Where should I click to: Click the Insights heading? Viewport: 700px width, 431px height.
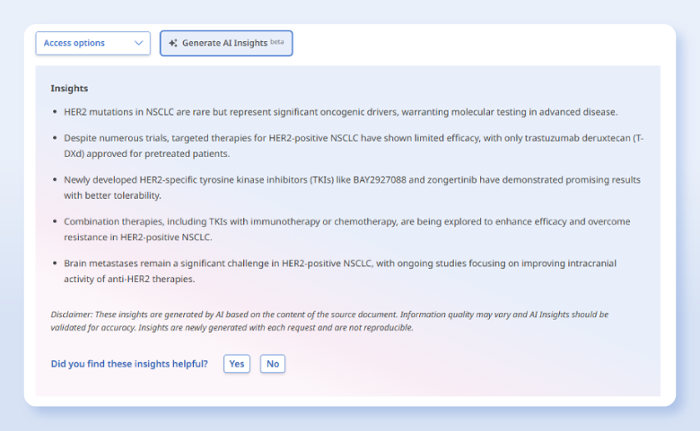(x=69, y=89)
